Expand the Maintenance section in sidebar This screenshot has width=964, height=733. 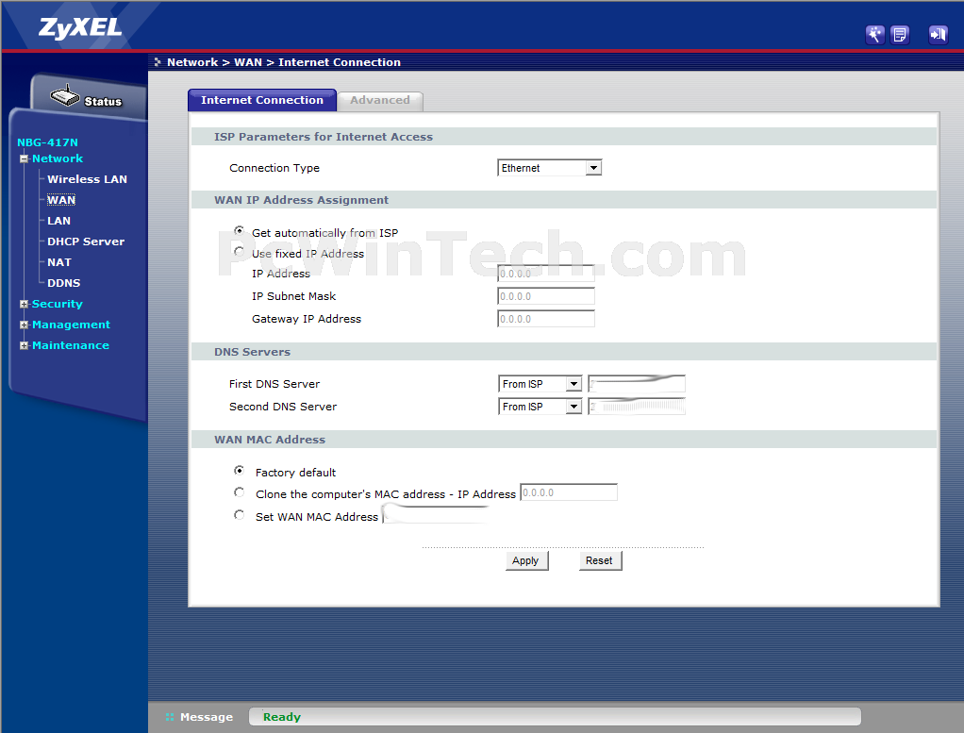pos(25,345)
